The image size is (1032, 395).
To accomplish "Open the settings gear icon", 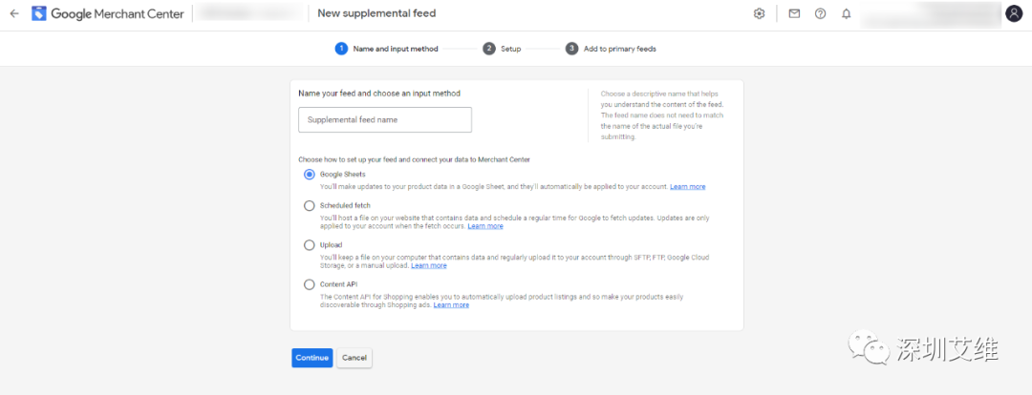I will [759, 13].
